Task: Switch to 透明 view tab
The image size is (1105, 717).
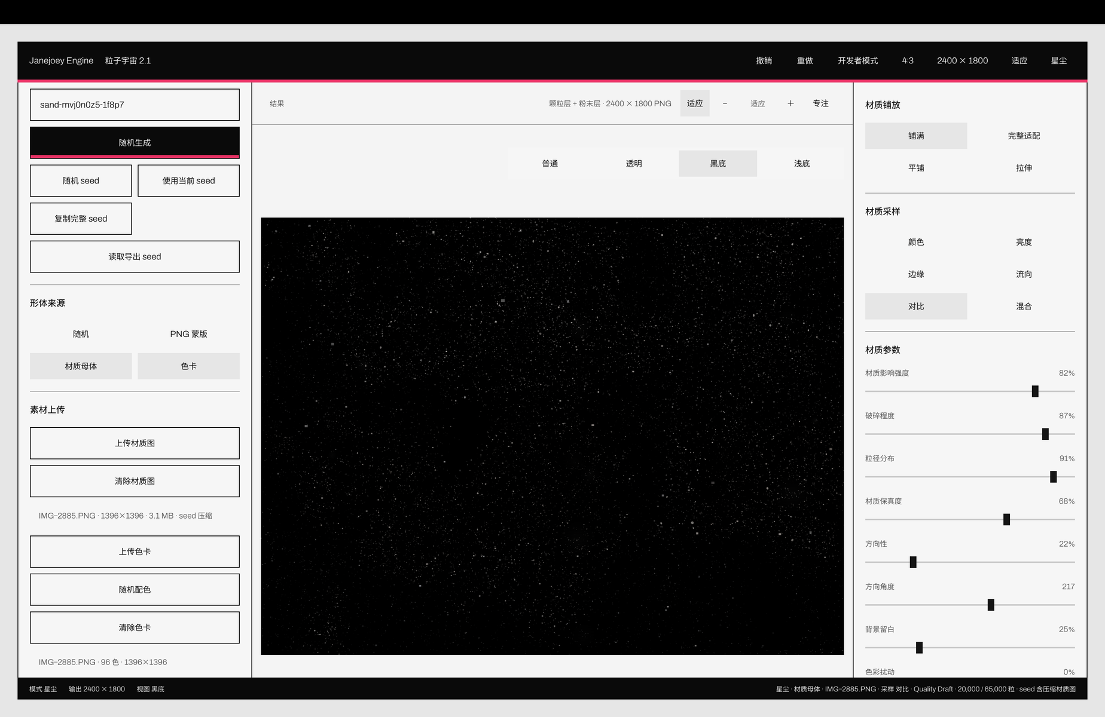Action: pyautogui.click(x=634, y=164)
